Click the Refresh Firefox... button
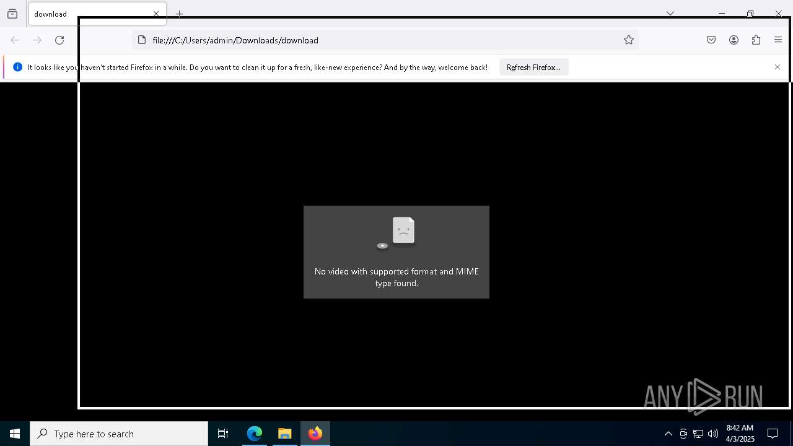The width and height of the screenshot is (793, 446). (x=533, y=67)
